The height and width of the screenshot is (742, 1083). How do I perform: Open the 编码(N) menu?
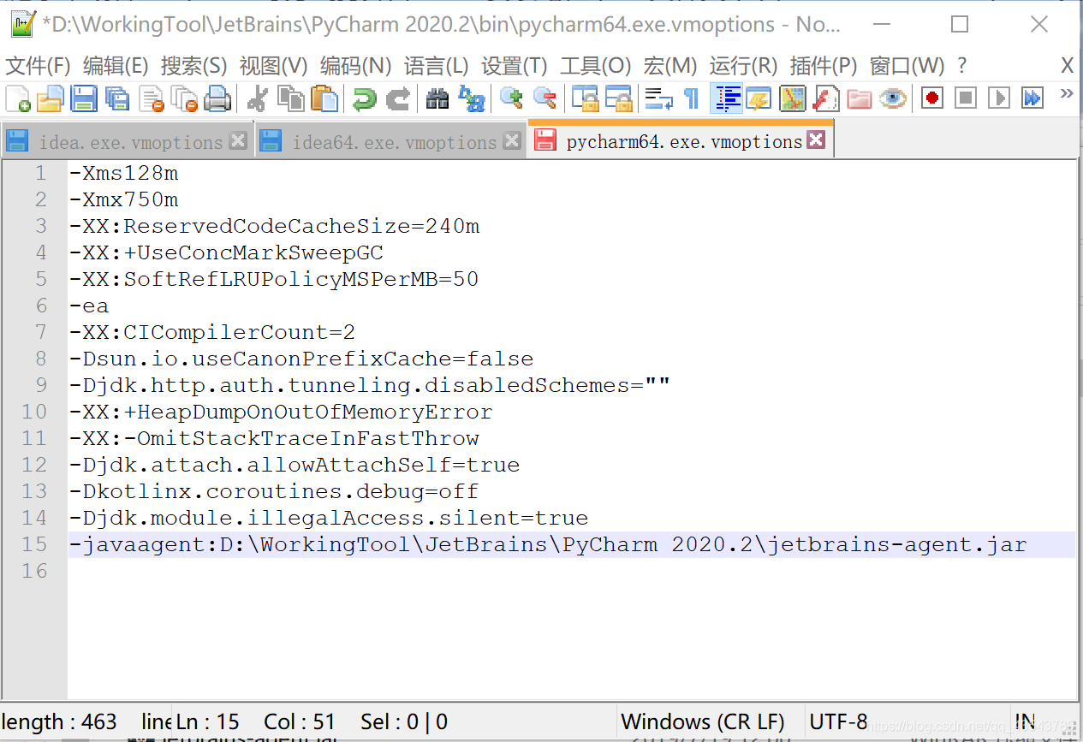pyautogui.click(x=355, y=66)
